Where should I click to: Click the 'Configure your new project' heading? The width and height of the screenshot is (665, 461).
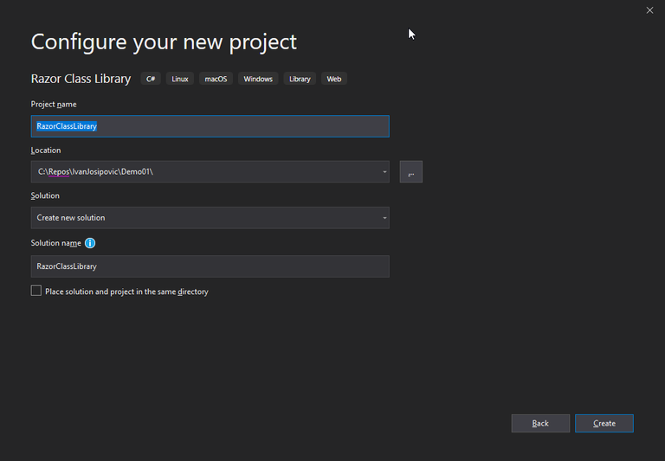point(164,42)
